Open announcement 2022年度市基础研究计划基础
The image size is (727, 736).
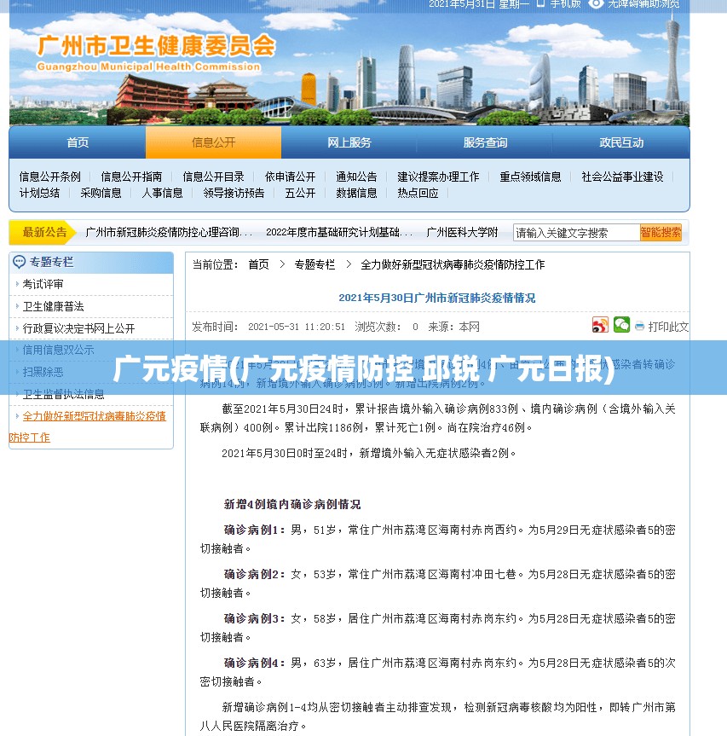point(339,232)
